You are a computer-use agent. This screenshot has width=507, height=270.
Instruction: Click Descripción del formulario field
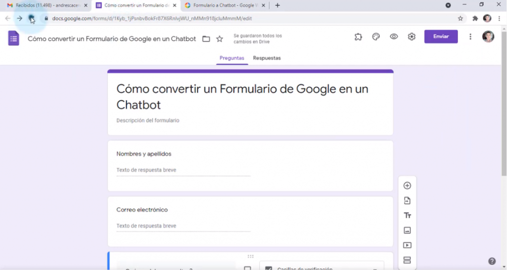148,120
